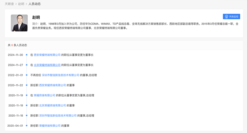Click 赵明's profile photo
This screenshot has height=133, width=247.
point(19,23)
